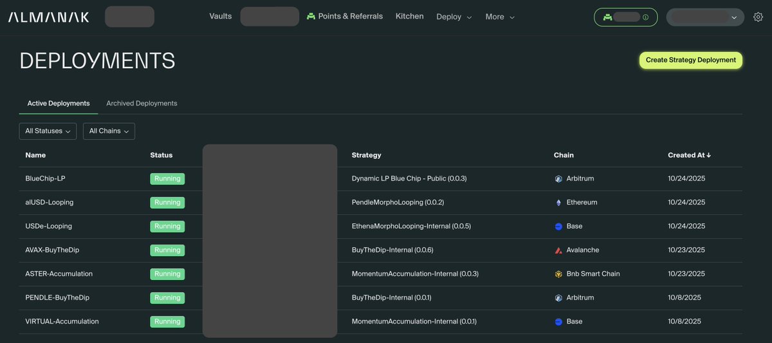
Task: Switch to the Archived Deployments tab
Action: [142, 104]
